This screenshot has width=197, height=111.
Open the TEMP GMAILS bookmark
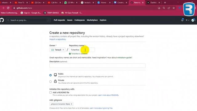click(x=51, y=13)
